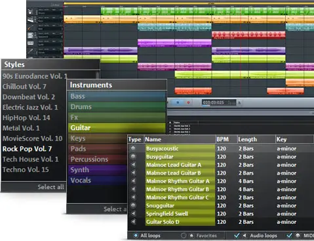The width and height of the screenshot is (314, 241).
Task: Select the sequencer track icon on track 4
Action: click(x=30, y=35)
